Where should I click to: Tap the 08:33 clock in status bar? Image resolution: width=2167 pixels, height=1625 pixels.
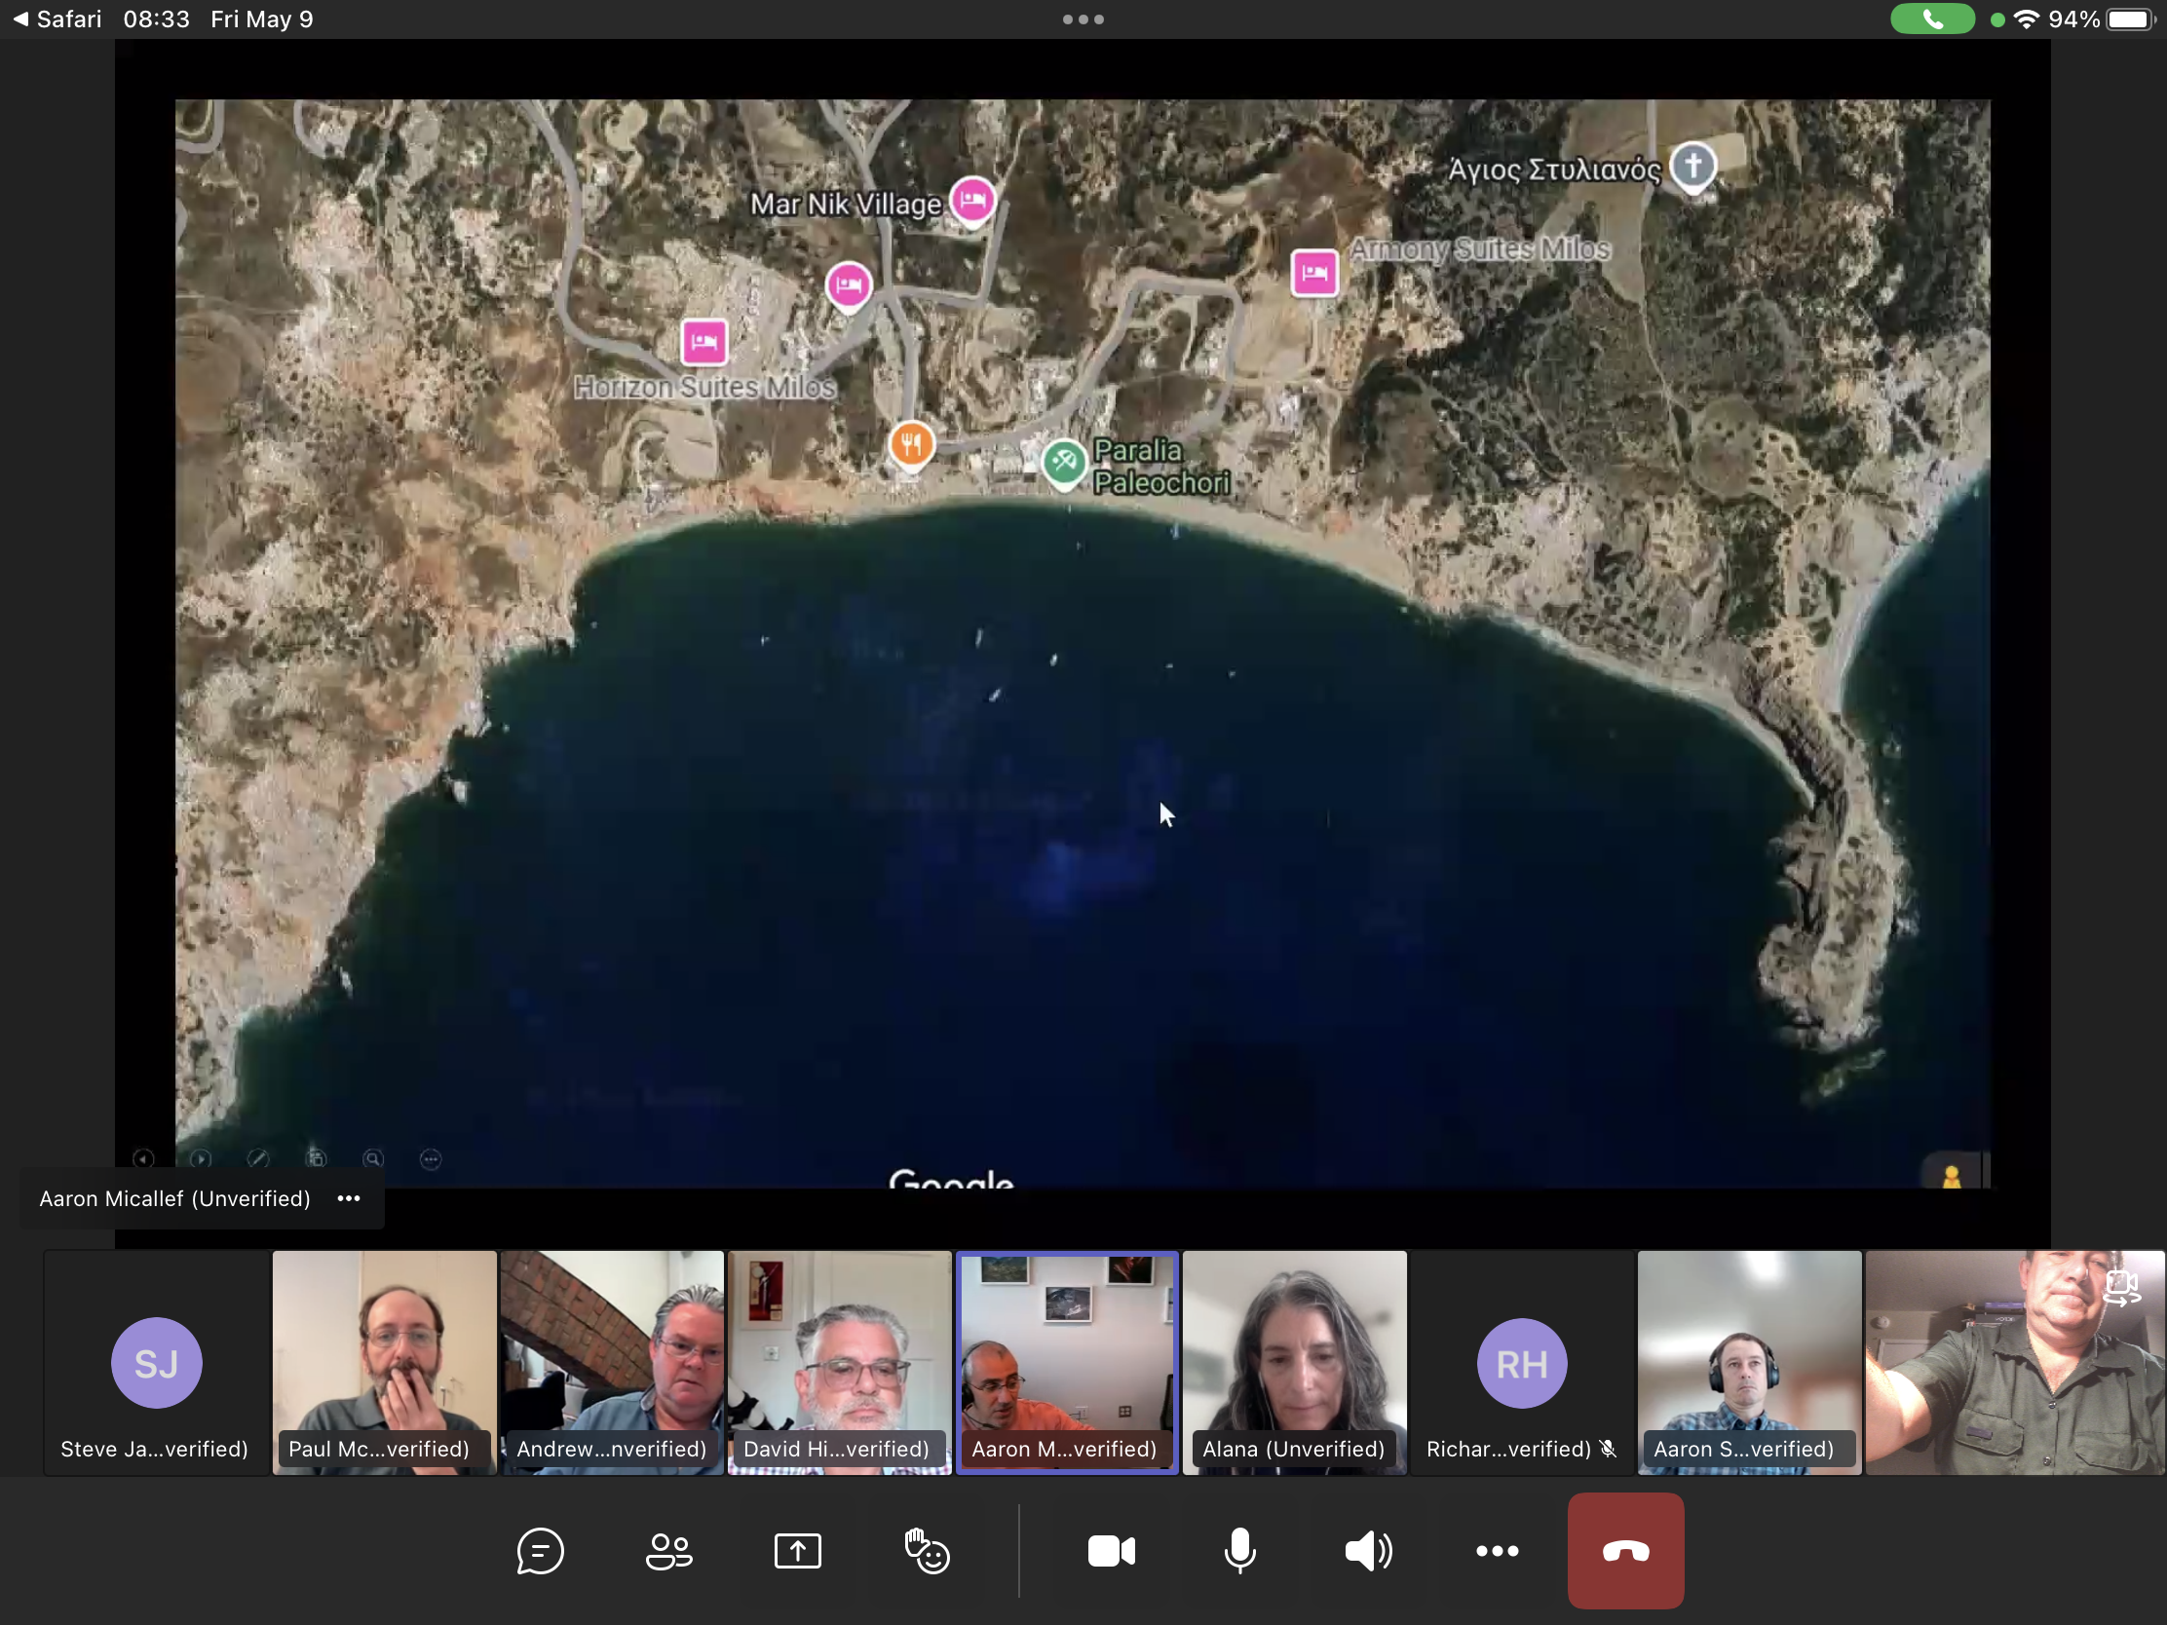tap(157, 19)
